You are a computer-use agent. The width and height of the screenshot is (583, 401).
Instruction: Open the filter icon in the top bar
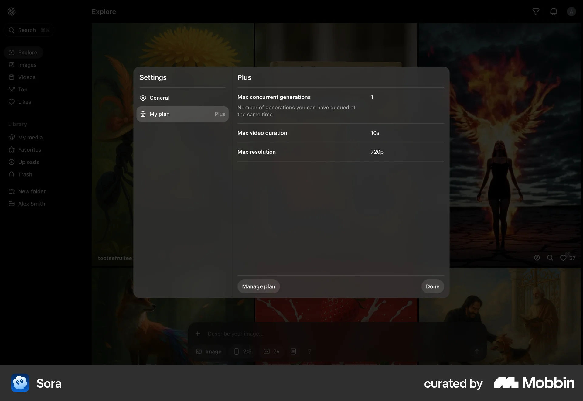(536, 12)
